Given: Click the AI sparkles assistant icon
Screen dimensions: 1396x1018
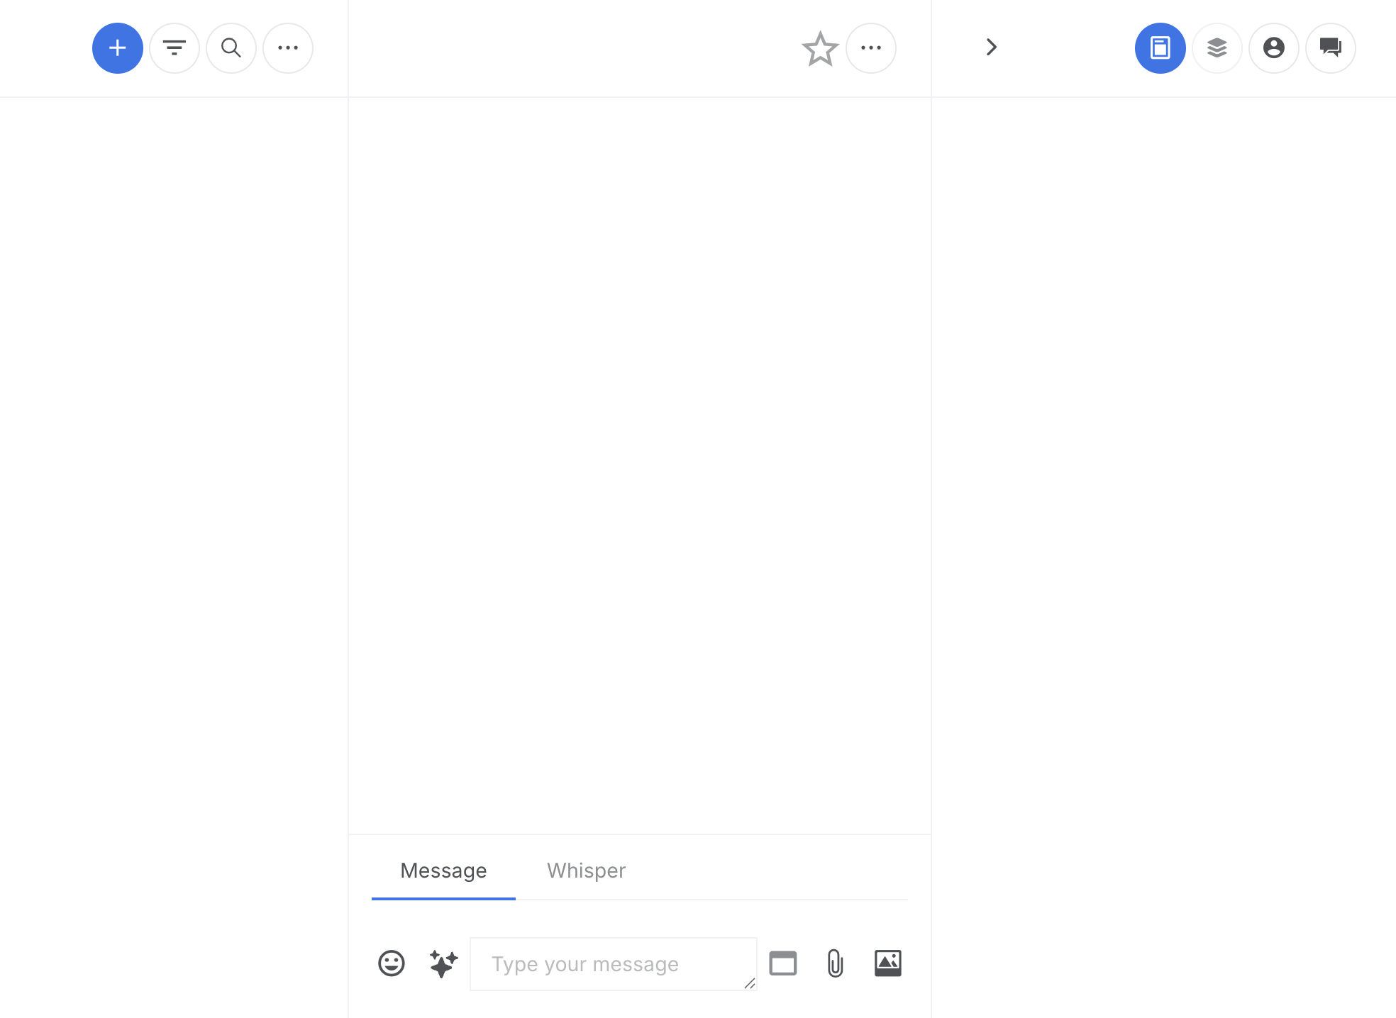Looking at the screenshot, I should (x=442, y=963).
